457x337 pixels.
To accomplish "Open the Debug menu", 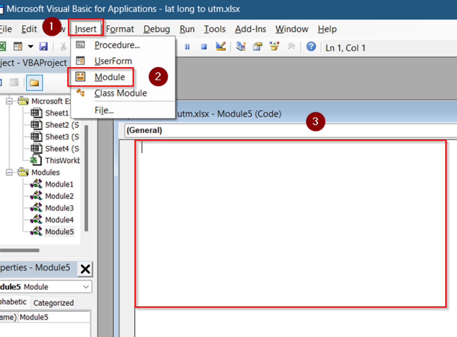I will point(156,29).
